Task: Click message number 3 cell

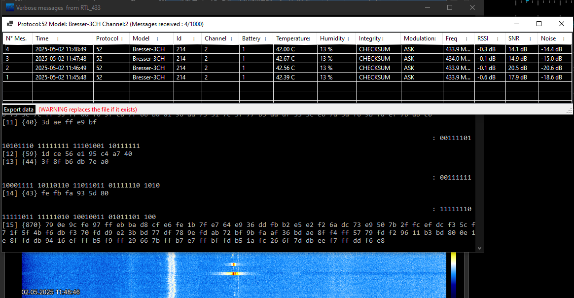Action: click(x=18, y=59)
